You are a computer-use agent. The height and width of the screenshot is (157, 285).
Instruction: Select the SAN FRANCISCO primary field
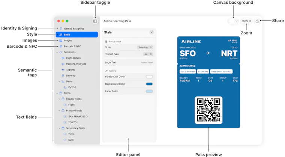click(x=77, y=116)
